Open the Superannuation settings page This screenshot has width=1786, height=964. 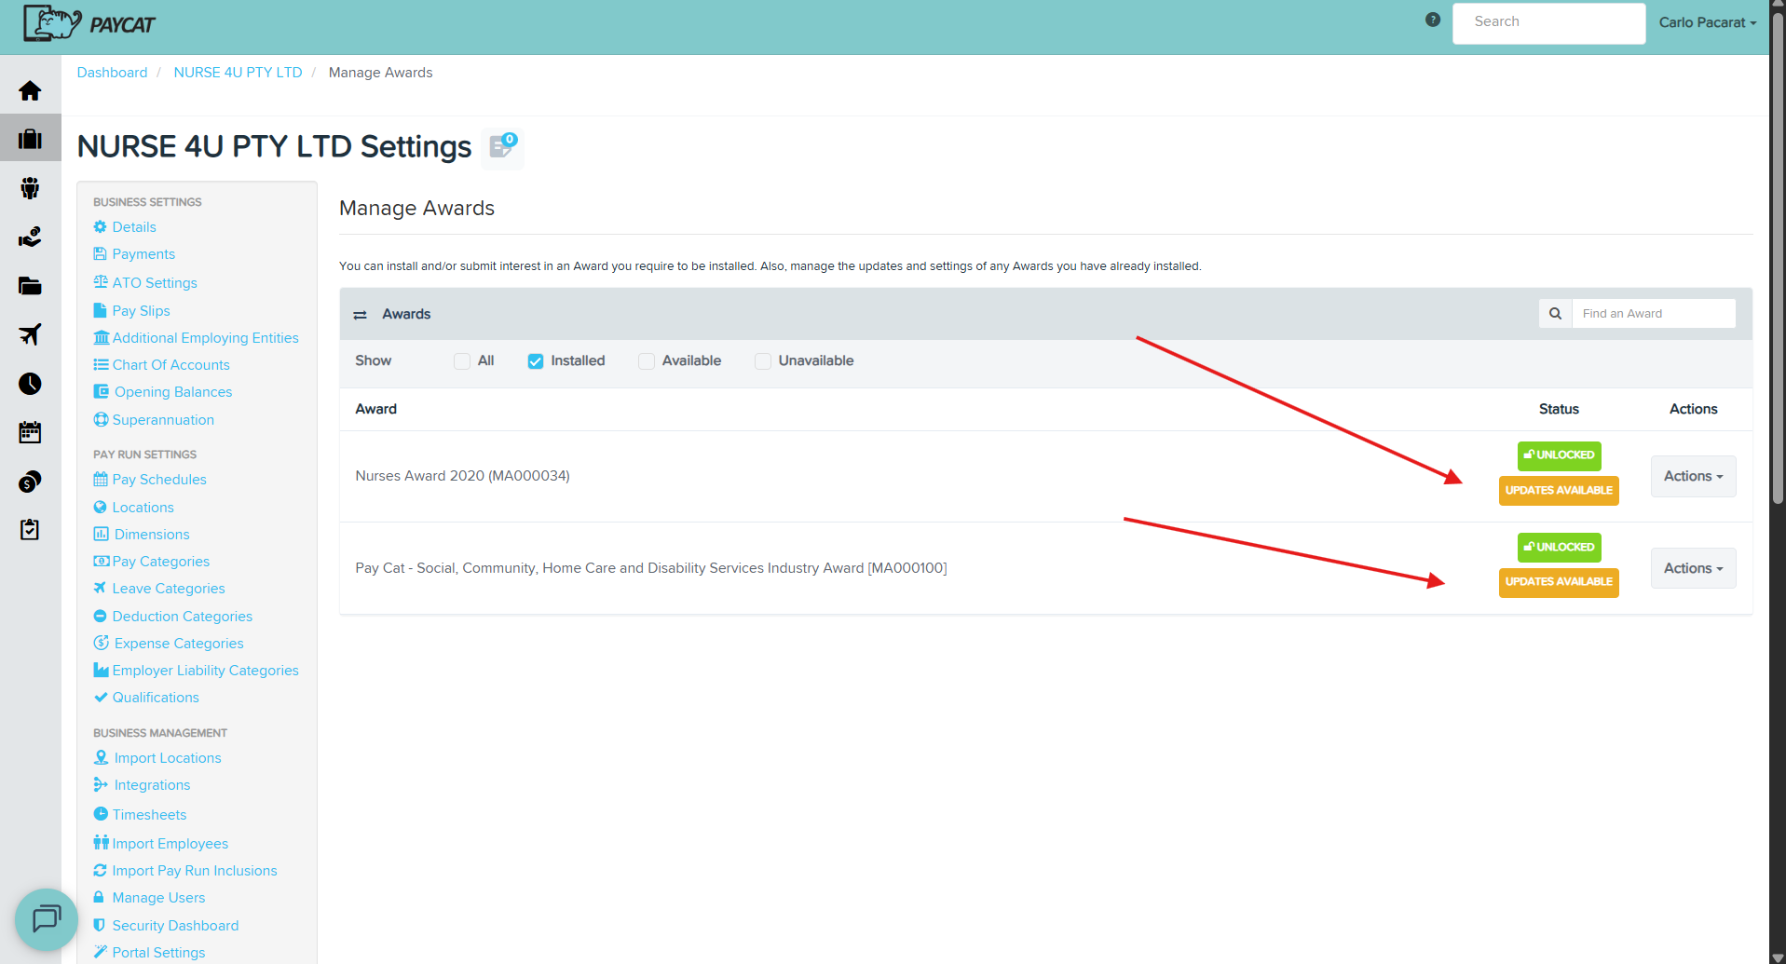pos(162,420)
